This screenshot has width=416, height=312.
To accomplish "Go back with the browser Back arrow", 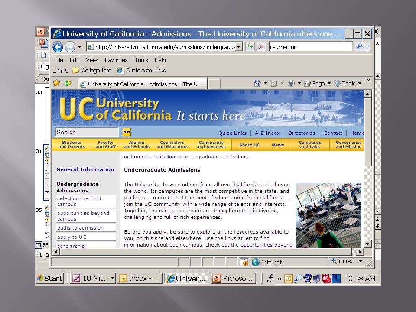I will pyautogui.click(x=58, y=47).
